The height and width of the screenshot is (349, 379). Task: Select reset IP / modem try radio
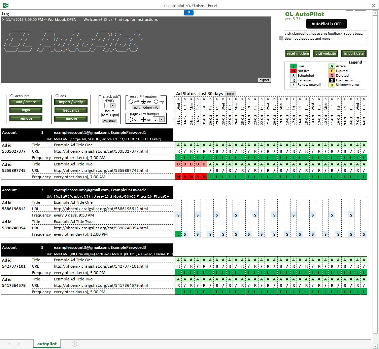[x=156, y=102]
